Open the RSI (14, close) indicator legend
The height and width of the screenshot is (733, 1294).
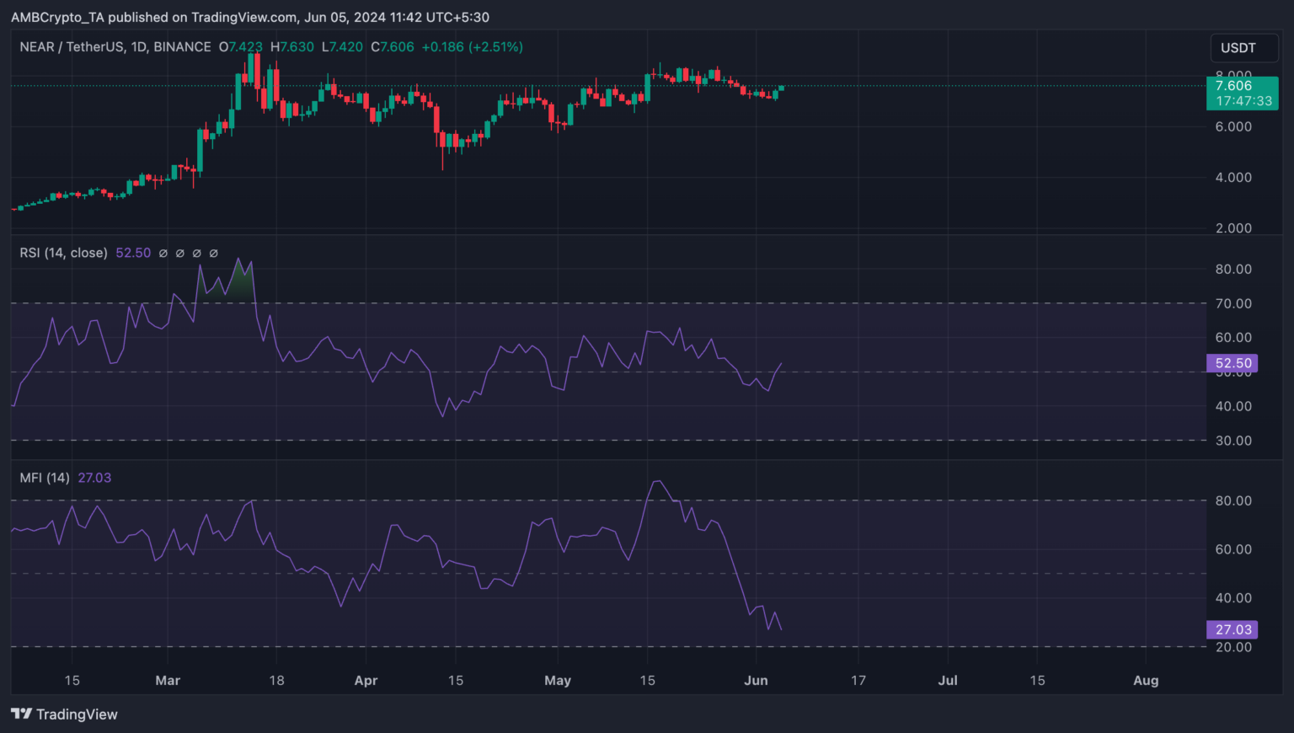point(64,253)
